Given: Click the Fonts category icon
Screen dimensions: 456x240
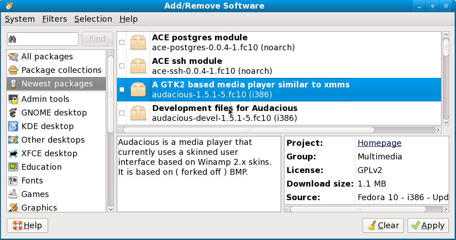Looking at the screenshot, I should [x=13, y=181].
